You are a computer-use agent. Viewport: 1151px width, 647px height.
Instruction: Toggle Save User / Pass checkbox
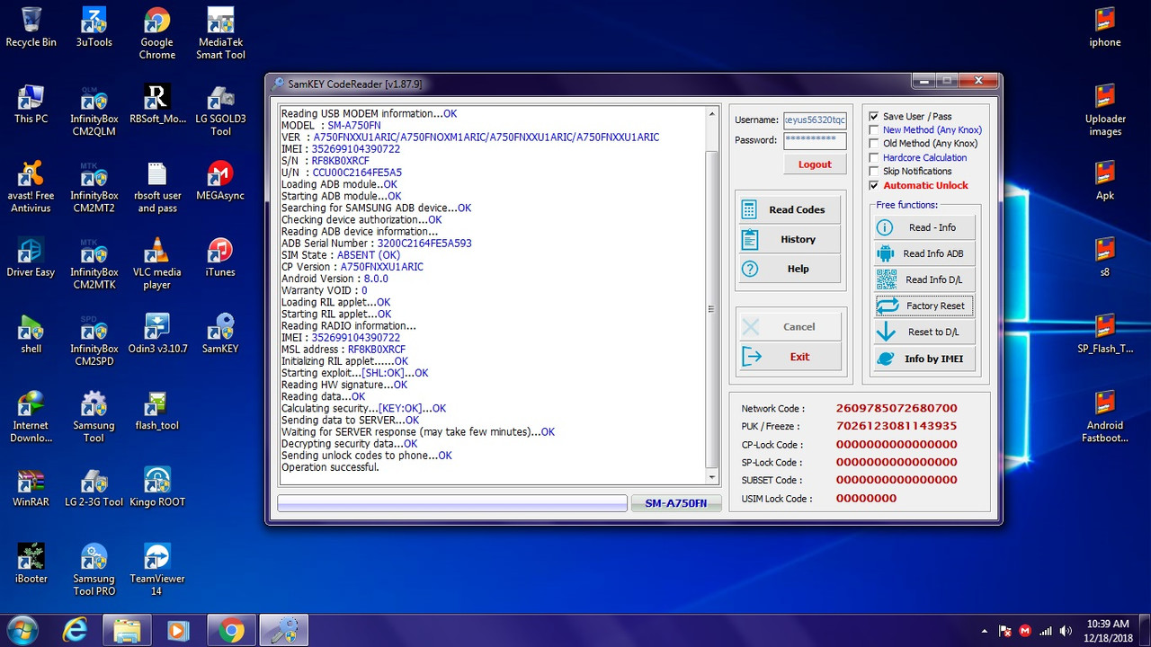(874, 117)
